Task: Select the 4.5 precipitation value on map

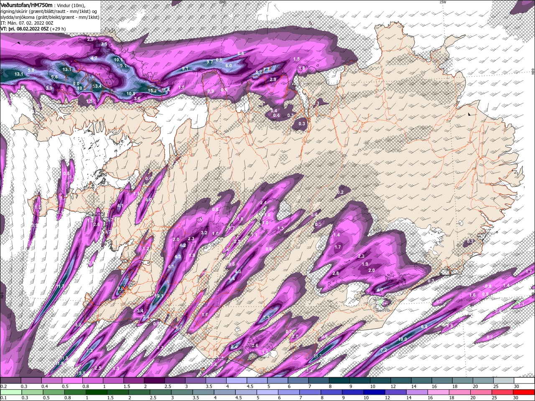Action: tap(238, 272)
